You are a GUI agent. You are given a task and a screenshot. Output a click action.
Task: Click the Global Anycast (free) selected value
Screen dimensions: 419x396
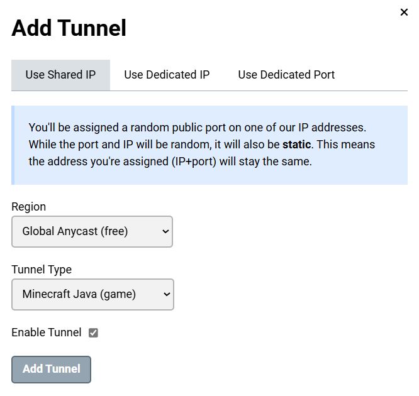pyautogui.click(x=75, y=231)
